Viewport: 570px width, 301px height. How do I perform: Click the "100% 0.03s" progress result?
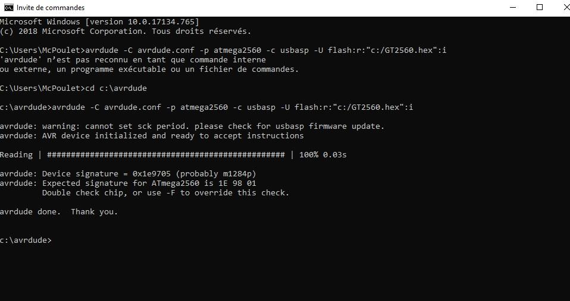(x=322, y=155)
